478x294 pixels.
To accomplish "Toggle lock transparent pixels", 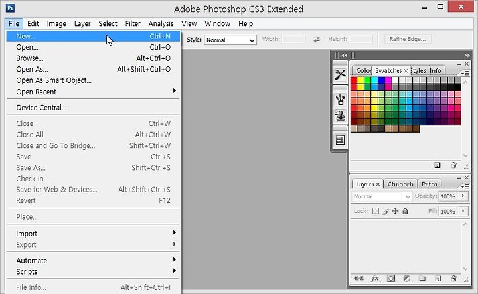I will click(x=376, y=211).
